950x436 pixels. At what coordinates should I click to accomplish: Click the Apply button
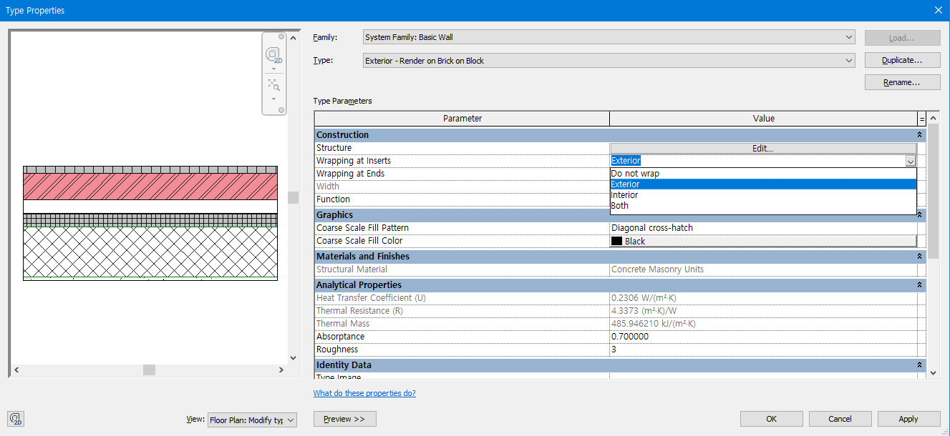[x=908, y=419]
